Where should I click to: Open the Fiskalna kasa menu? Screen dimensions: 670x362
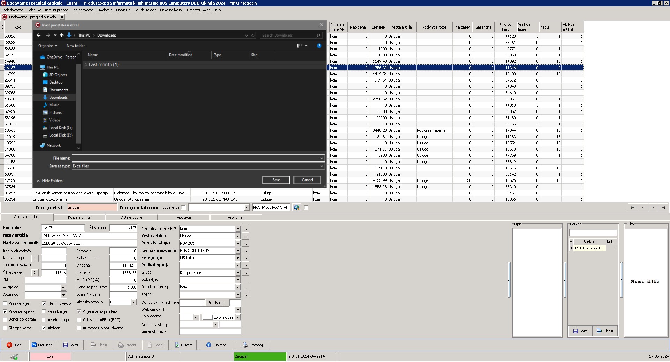[x=171, y=10]
